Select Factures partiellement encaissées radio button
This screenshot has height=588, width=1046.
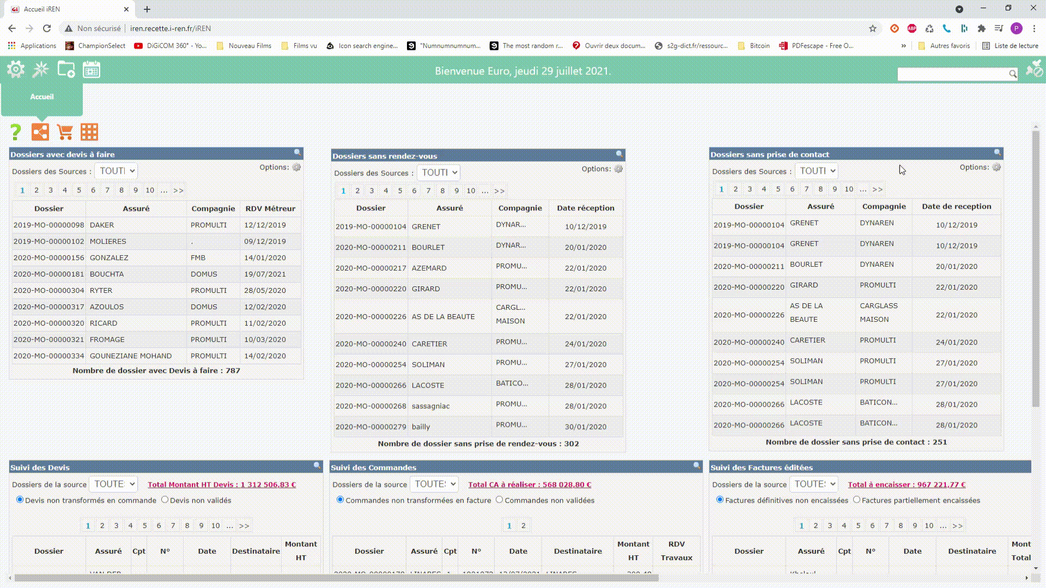[x=856, y=500]
